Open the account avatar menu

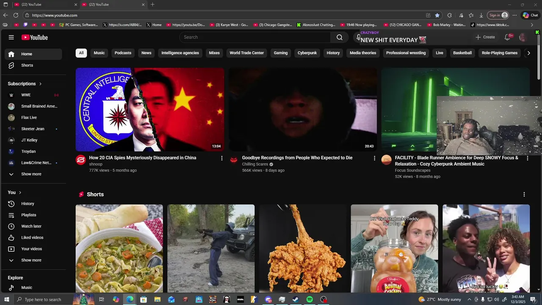(523, 37)
